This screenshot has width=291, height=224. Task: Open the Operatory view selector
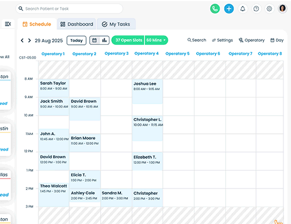(x=251, y=40)
